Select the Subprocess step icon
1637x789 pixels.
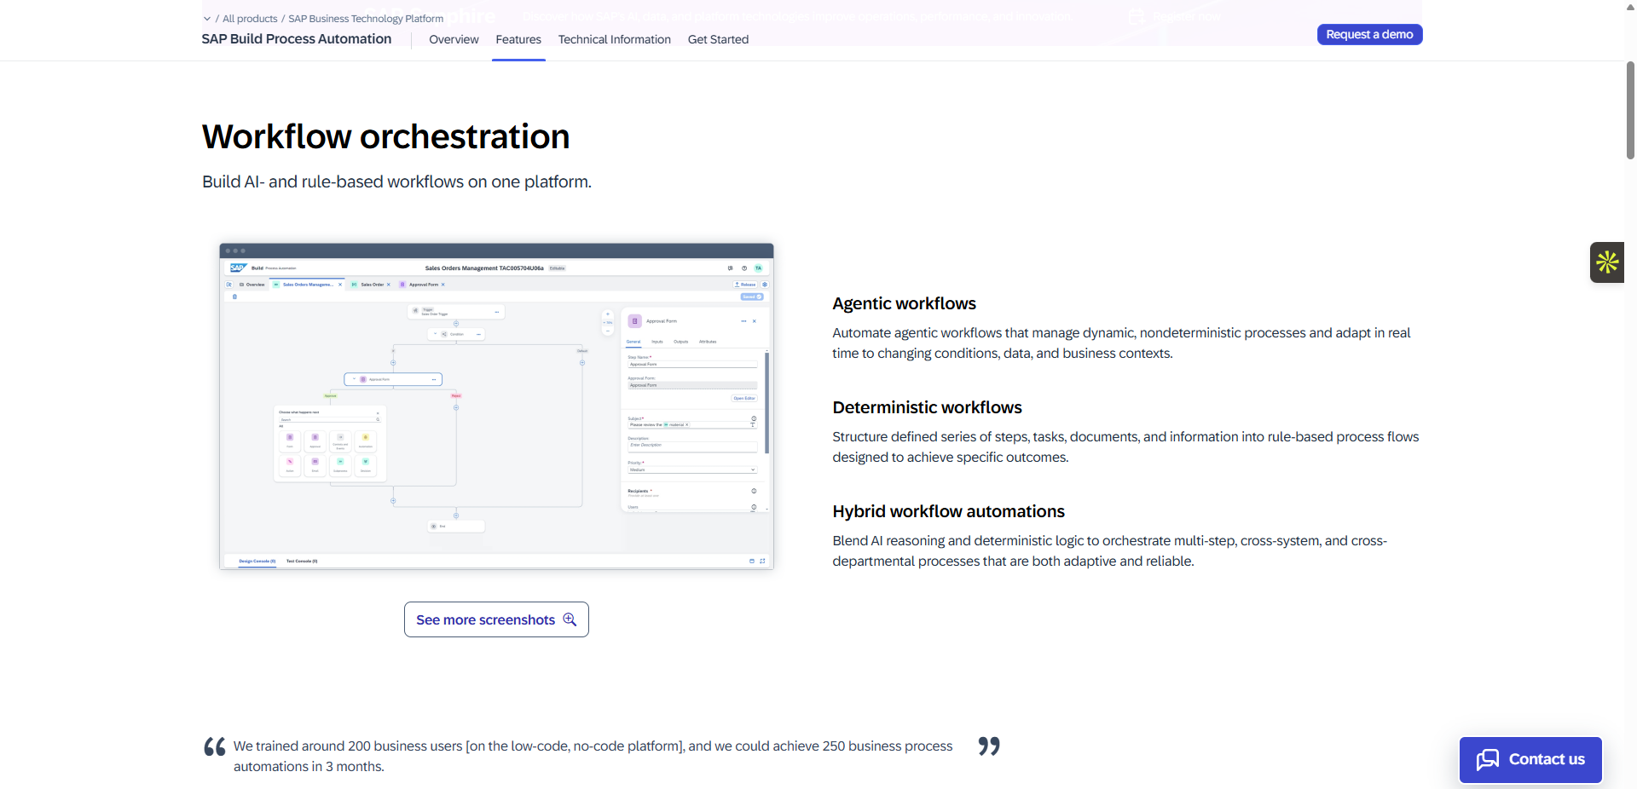pyautogui.click(x=340, y=462)
